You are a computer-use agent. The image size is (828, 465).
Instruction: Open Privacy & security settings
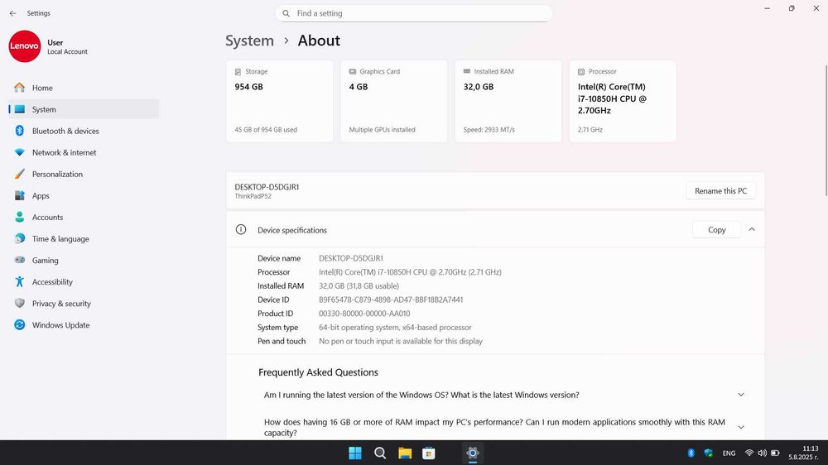point(84,304)
